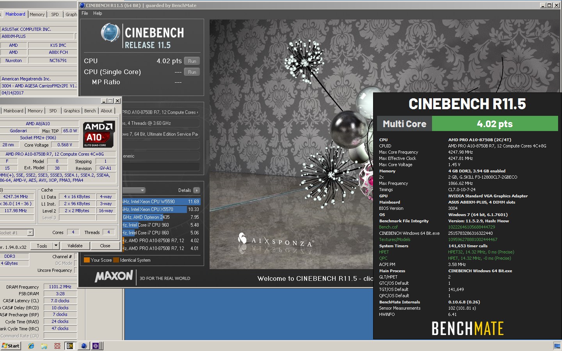This screenshot has width=562, height=351.
Task: Switch to the Mainboard tab in front CPU-Z window
Action: pos(13,111)
